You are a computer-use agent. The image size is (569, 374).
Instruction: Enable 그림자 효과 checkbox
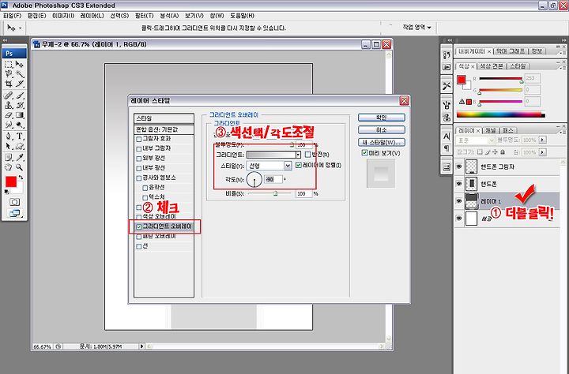pyautogui.click(x=138, y=139)
